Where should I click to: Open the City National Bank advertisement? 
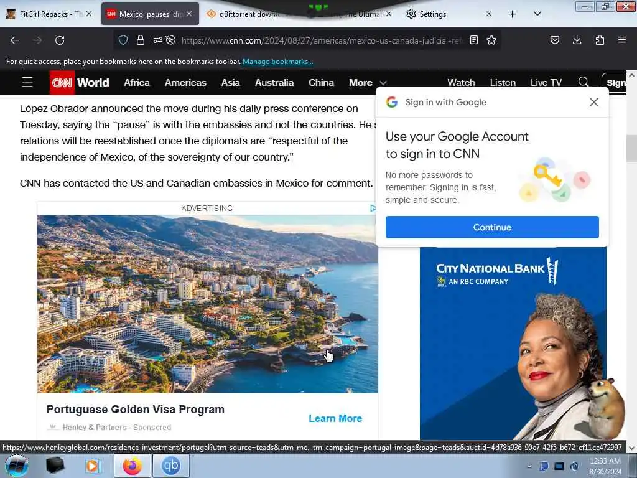tap(513, 344)
